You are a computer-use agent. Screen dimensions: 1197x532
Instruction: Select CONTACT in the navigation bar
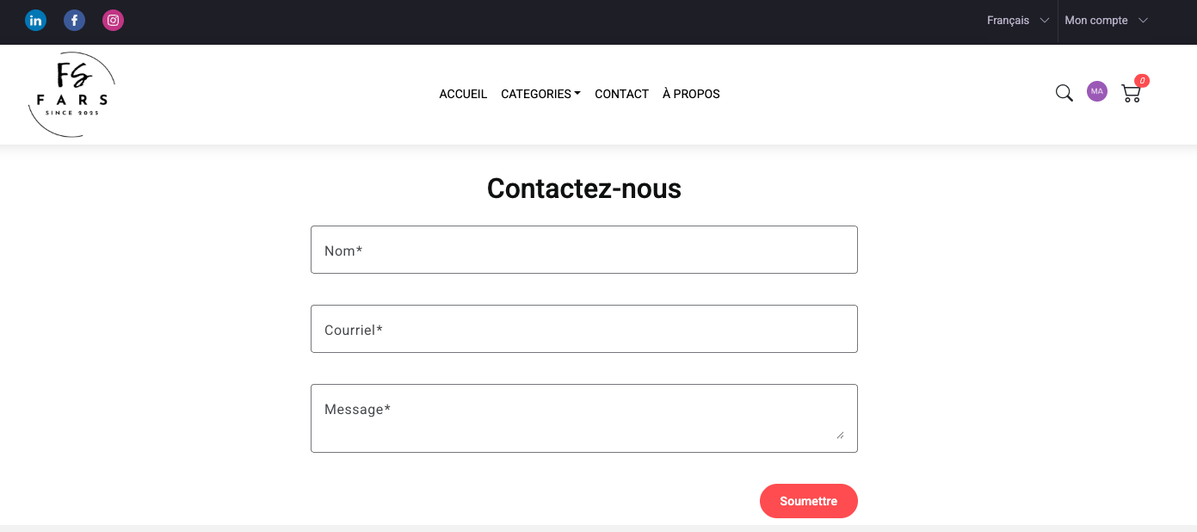(621, 94)
